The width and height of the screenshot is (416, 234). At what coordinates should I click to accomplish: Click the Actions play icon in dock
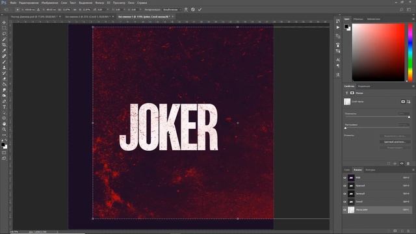click(338, 27)
